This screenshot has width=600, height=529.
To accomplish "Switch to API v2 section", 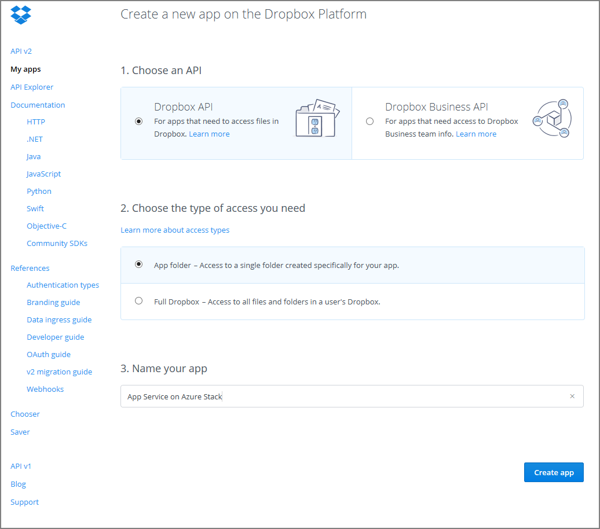I will tap(21, 51).
